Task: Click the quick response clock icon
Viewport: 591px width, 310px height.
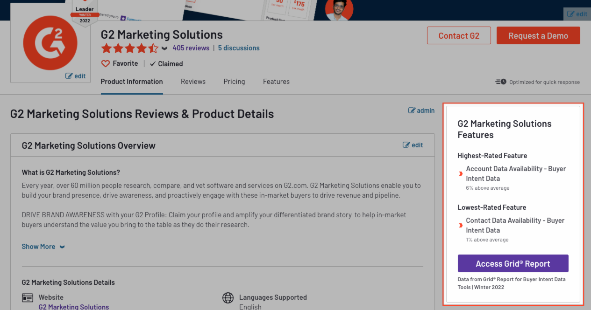Action: [x=501, y=82]
